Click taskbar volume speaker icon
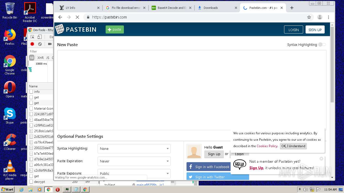 pyautogui.click(x=305, y=190)
